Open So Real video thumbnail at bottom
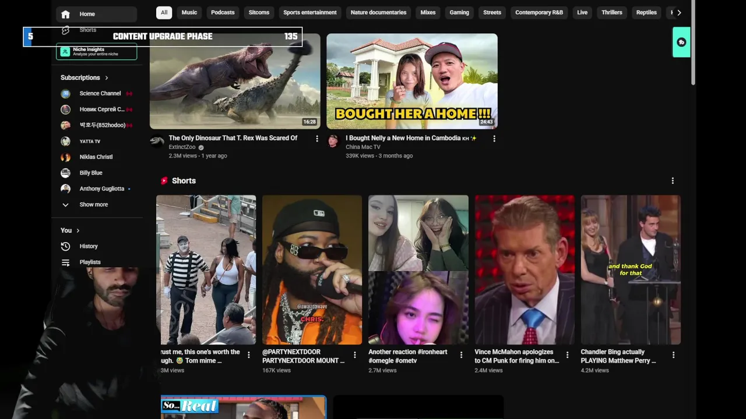Image resolution: width=746 pixels, height=419 pixels. point(244,407)
